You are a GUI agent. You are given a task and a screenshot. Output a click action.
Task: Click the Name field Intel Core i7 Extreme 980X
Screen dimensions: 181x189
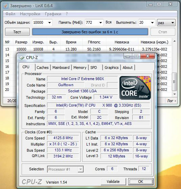tap(83, 79)
